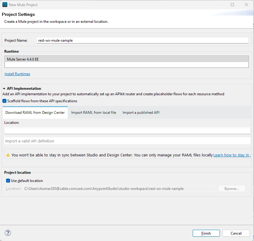Close the New Mule Project dialog
The image size is (254, 241).
pyautogui.click(x=246, y=5)
